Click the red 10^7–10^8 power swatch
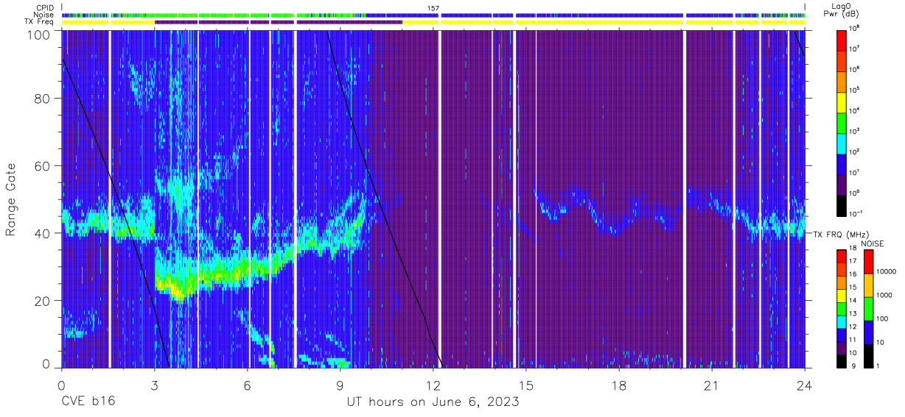905x417 pixels. (842, 40)
